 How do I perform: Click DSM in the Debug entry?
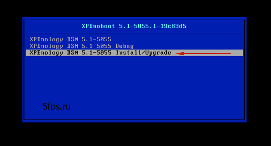tap(72, 46)
